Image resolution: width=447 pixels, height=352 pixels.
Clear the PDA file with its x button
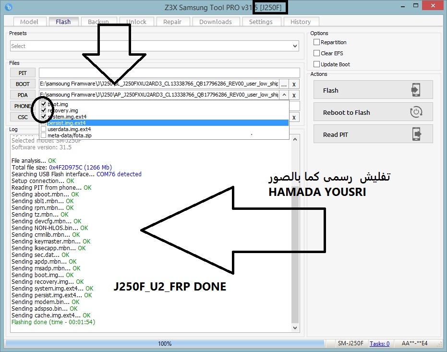[294, 95]
